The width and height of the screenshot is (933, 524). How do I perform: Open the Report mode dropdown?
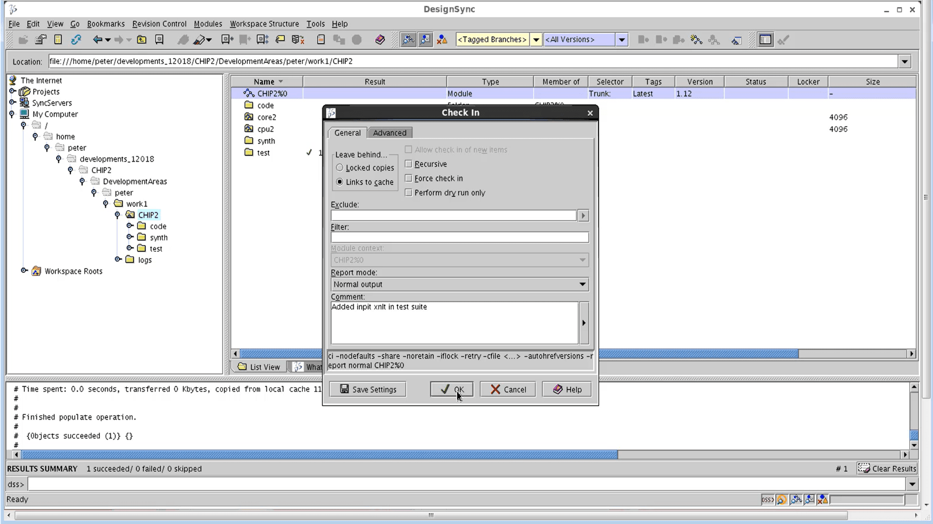point(582,284)
